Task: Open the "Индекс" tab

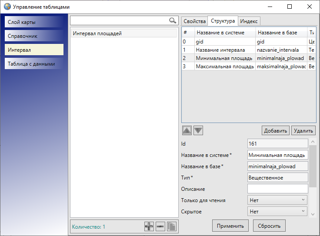Action: click(x=249, y=21)
